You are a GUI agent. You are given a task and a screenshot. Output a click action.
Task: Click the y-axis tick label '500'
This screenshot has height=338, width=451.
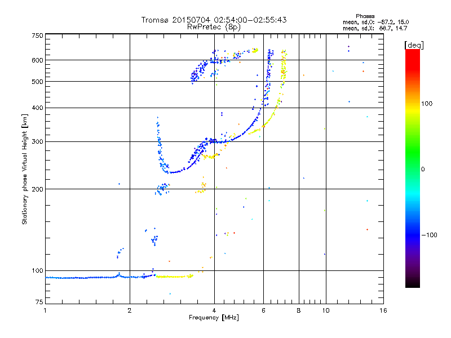(x=38, y=82)
